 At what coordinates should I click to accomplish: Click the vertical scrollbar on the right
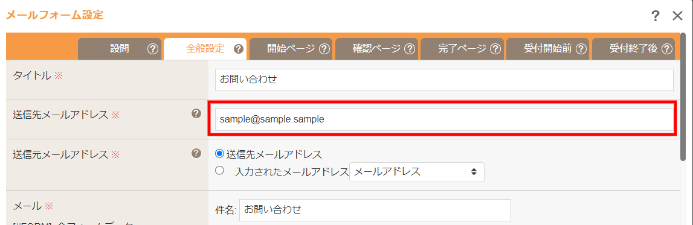pyautogui.click(x=683, y=97)
